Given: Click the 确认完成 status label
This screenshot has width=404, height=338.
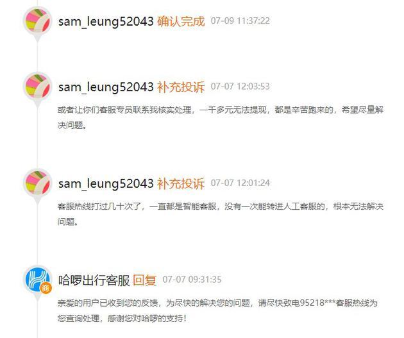Looking at the screenshot, I should [181, 21].
